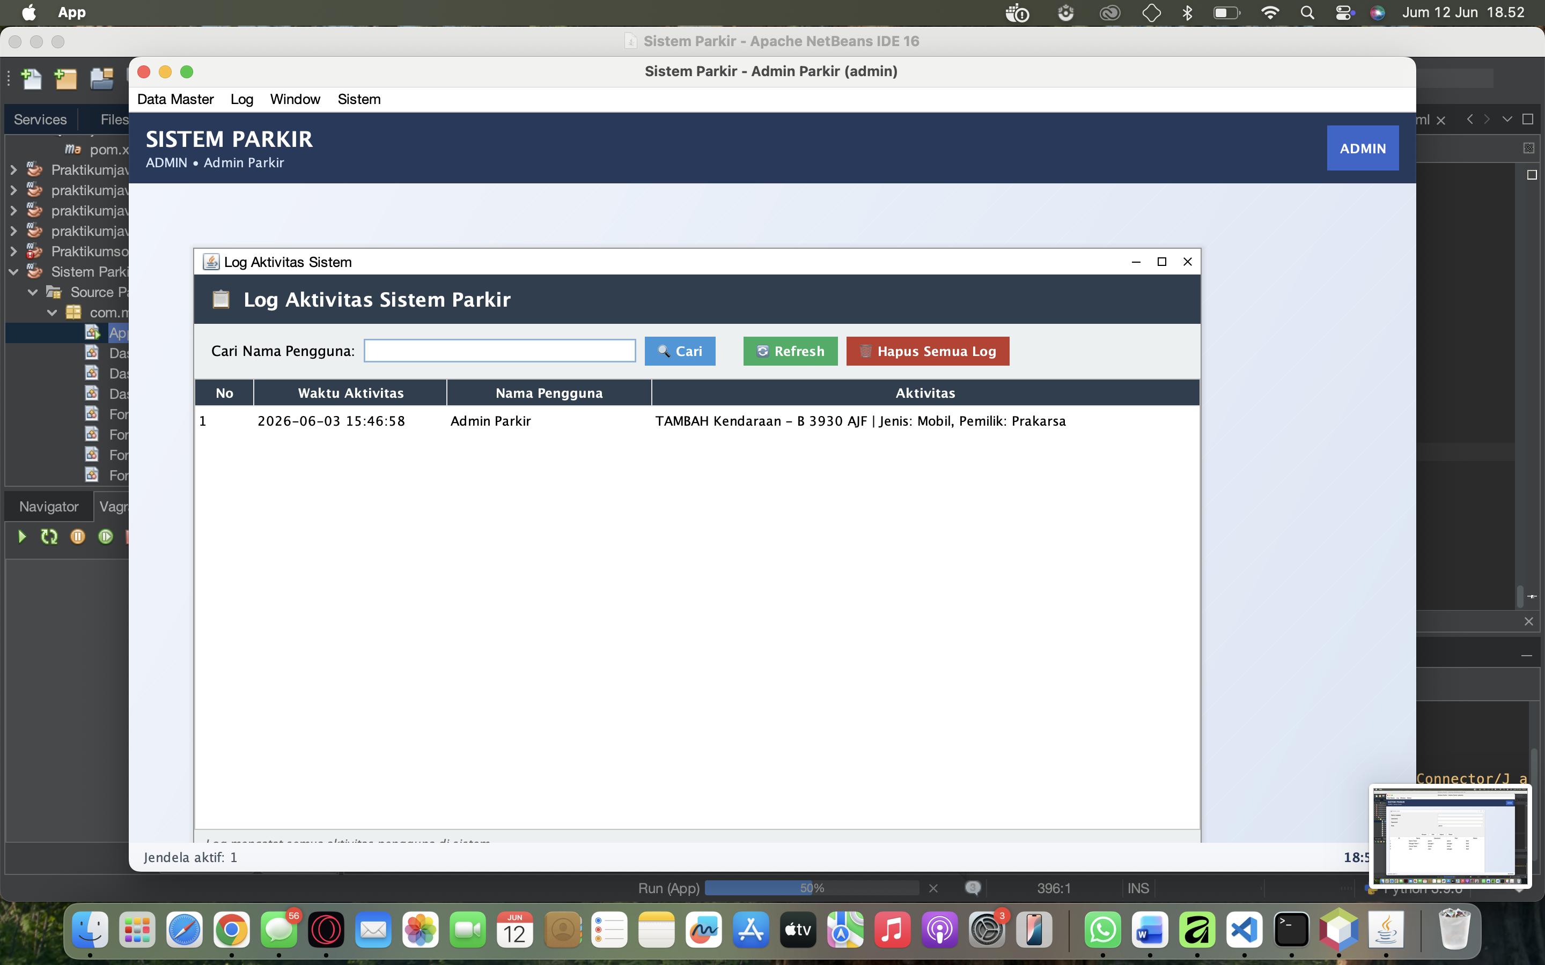Open Mail from the Dock
The height and width of the screenshot is (965, 1545).
[x=373, y=930]
